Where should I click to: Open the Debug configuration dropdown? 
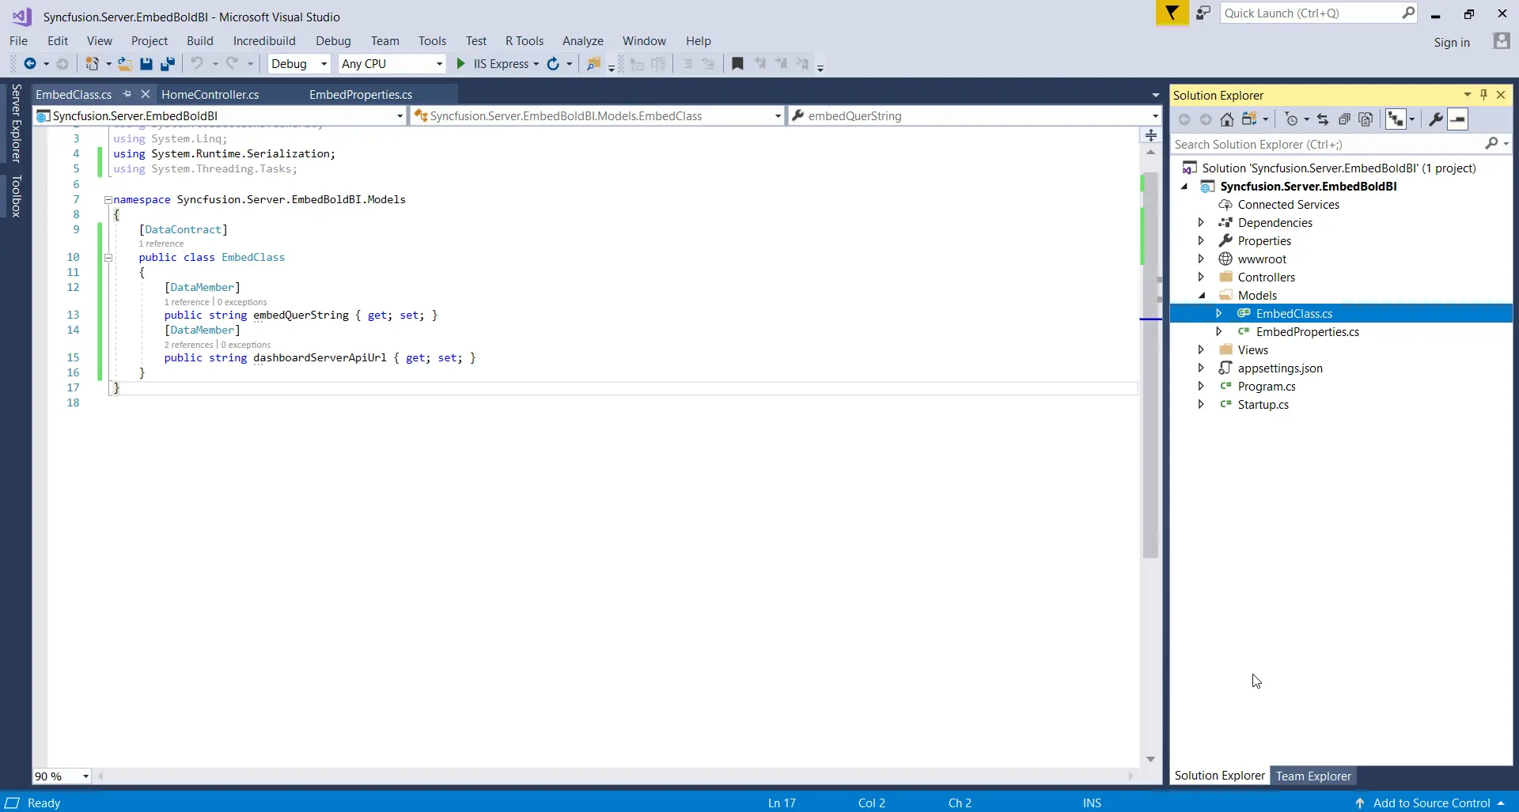tap(299, 64)
